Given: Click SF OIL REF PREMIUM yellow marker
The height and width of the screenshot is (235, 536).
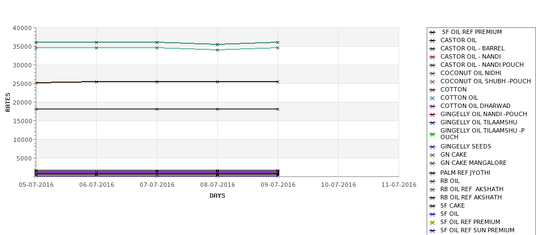Looking at the screenshot, I should (x=433, y=222).
